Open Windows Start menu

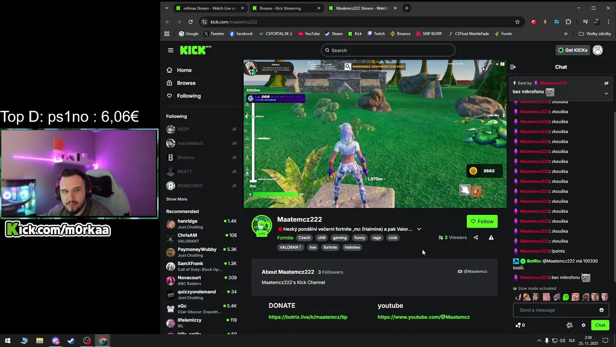click(8, 341)
